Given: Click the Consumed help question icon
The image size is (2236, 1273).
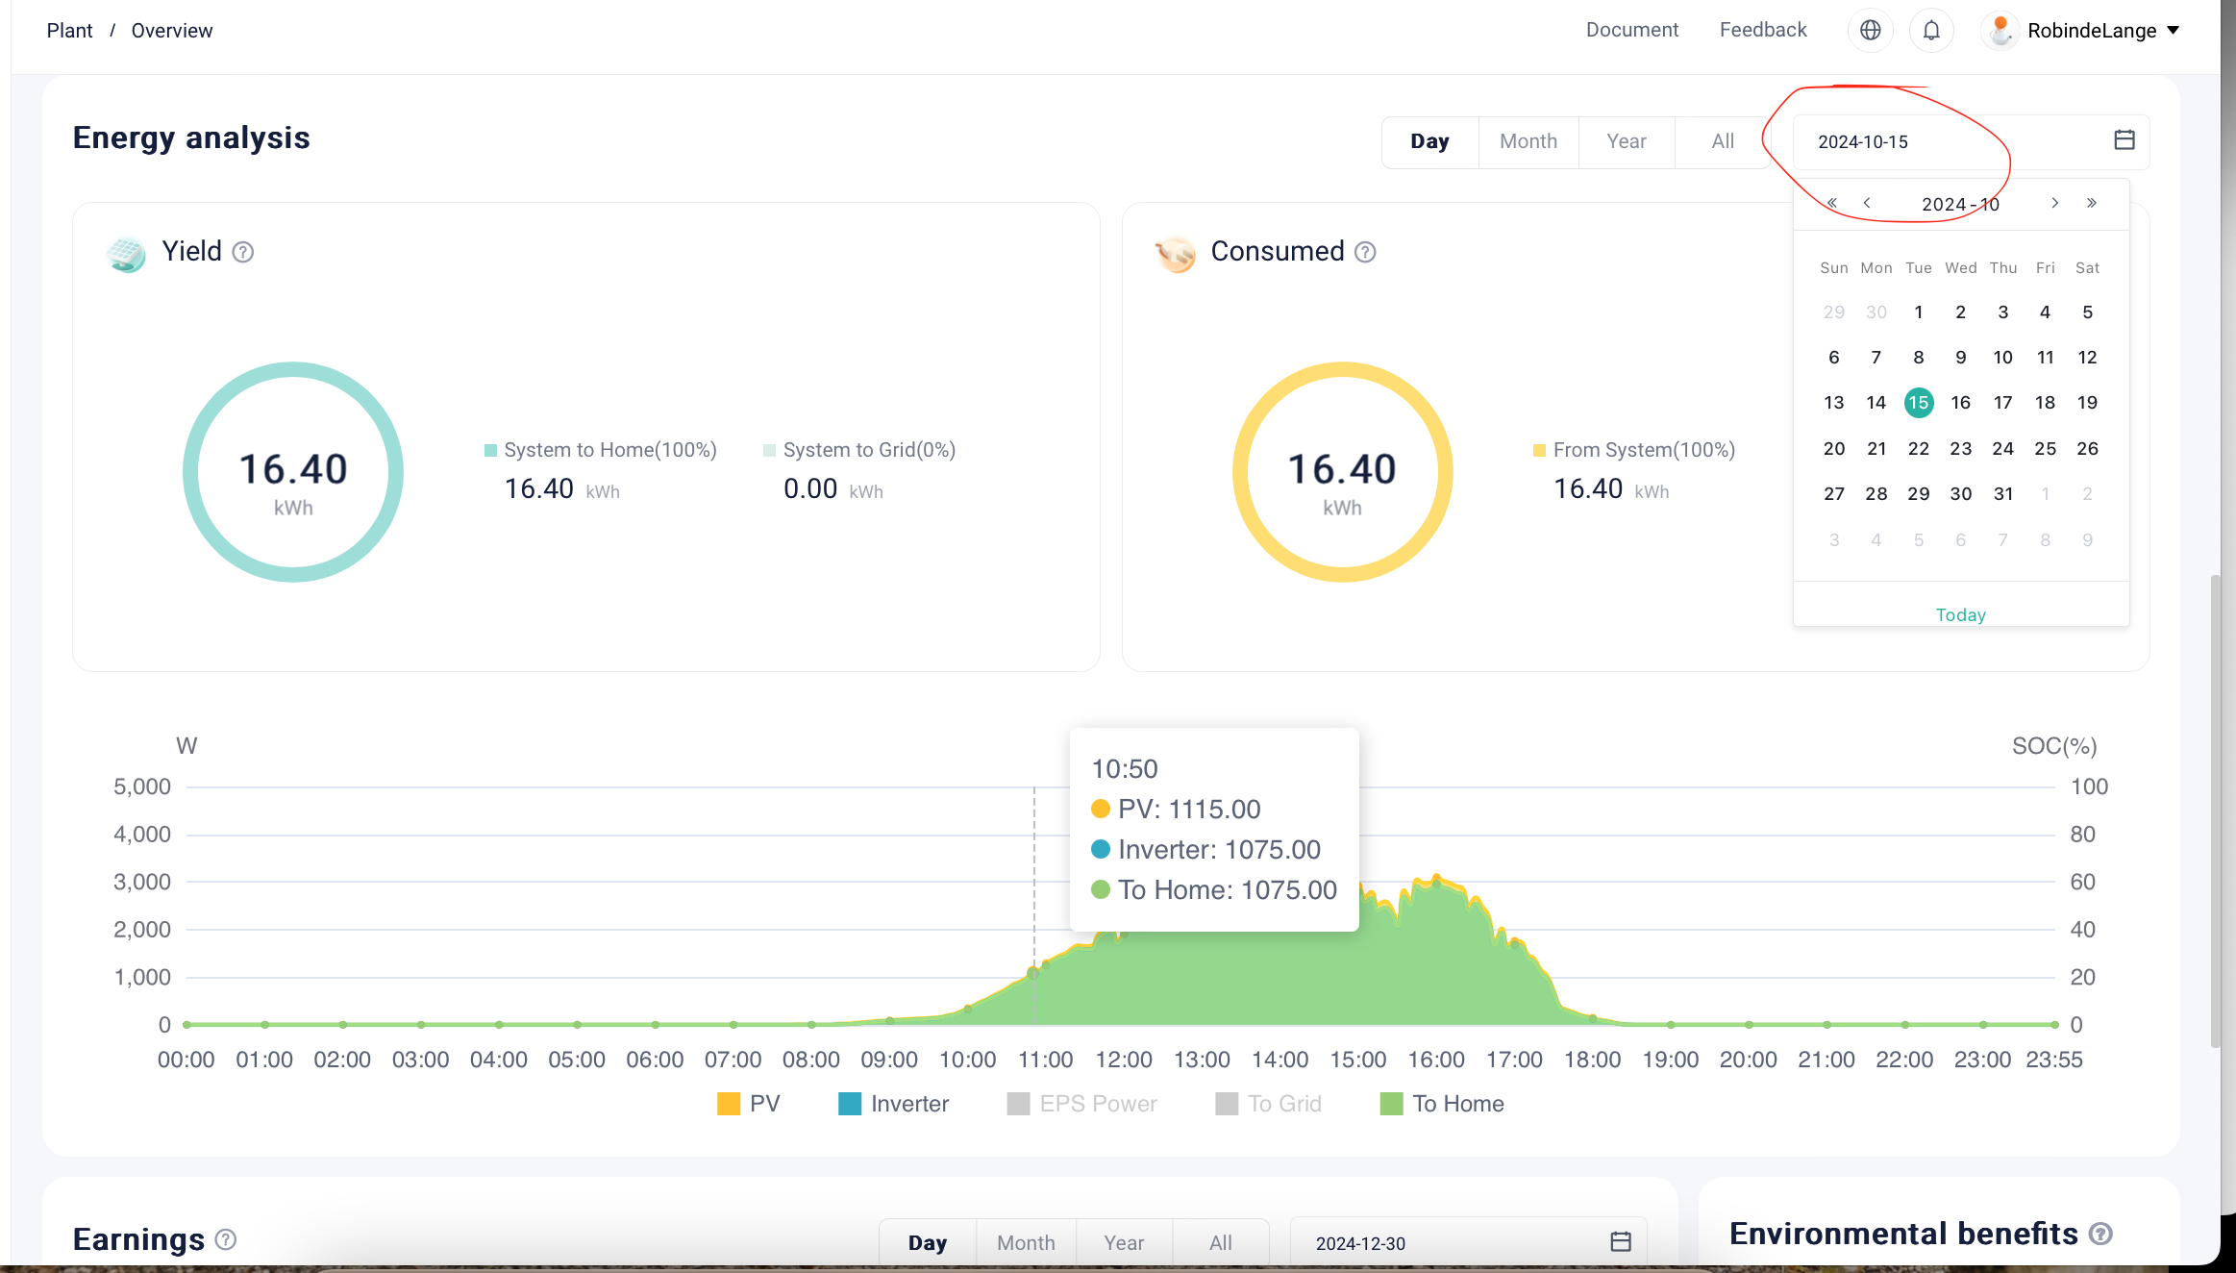Looking at the screenshot, I should tap(1365, 252).
